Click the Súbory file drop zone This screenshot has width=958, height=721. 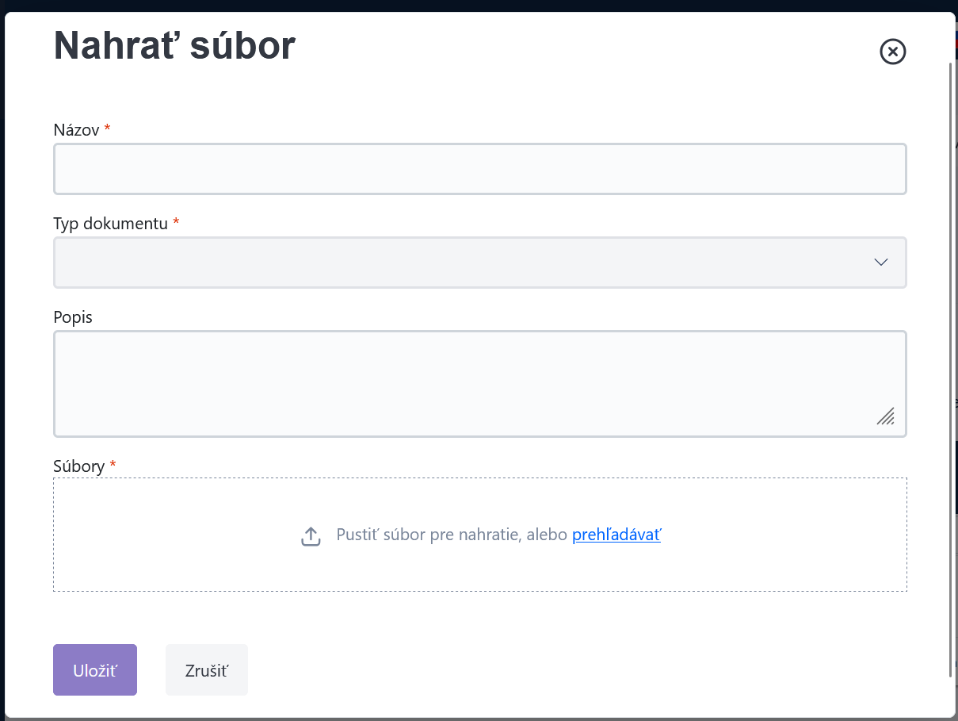(480, 535)
